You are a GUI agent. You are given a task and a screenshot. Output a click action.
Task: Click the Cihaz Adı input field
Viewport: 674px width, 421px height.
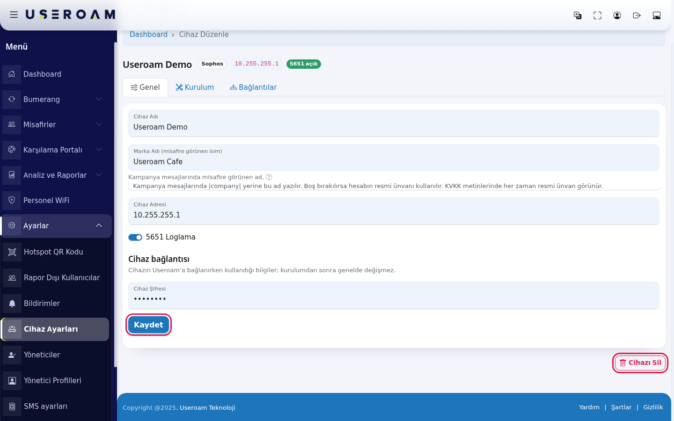394,123
